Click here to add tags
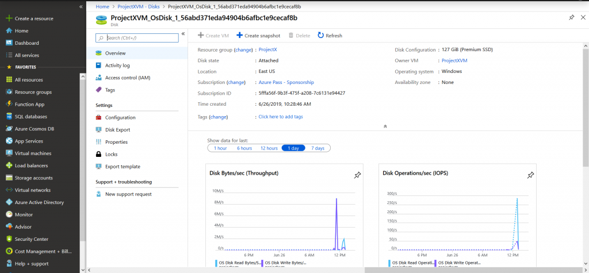 (281, 117)
